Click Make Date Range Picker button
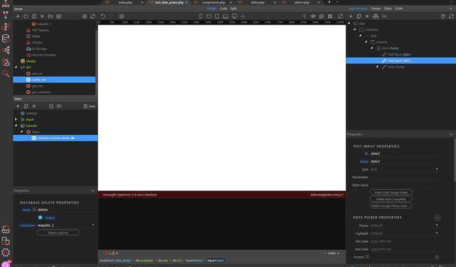Viewport: 456px width, 267px height. pyautogui.click(x=391, y=192)
